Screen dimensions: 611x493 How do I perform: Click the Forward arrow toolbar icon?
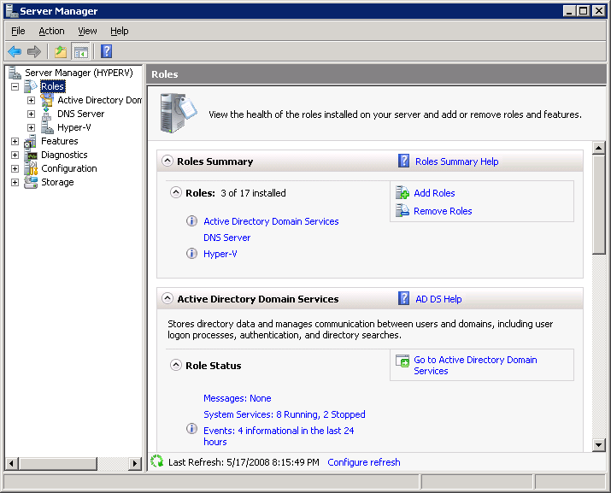coord(34,51)
